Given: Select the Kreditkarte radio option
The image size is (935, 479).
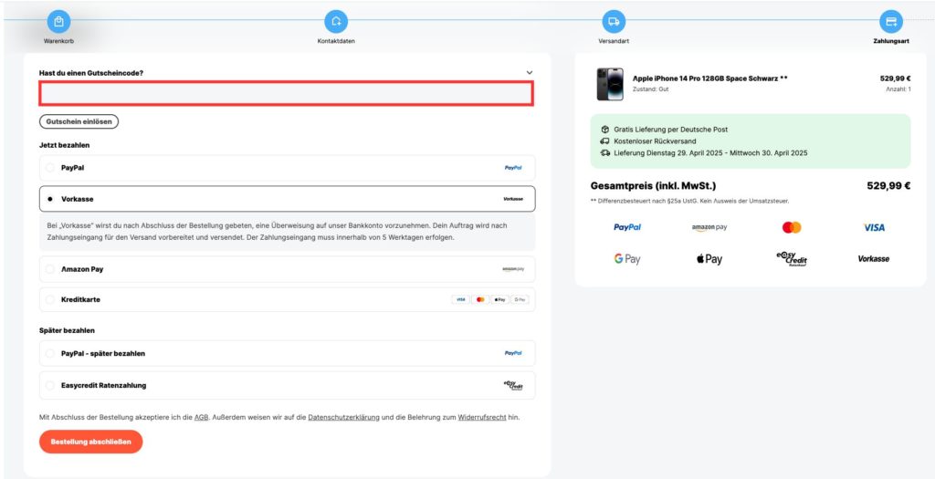Looking at the screenshot, I should 50,299.
